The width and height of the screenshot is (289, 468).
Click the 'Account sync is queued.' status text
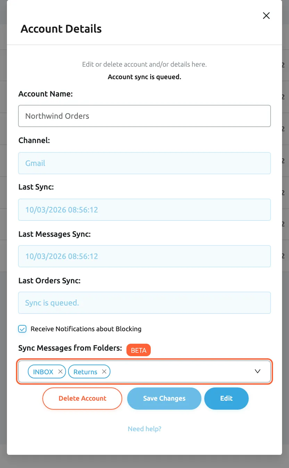[144, 77]
